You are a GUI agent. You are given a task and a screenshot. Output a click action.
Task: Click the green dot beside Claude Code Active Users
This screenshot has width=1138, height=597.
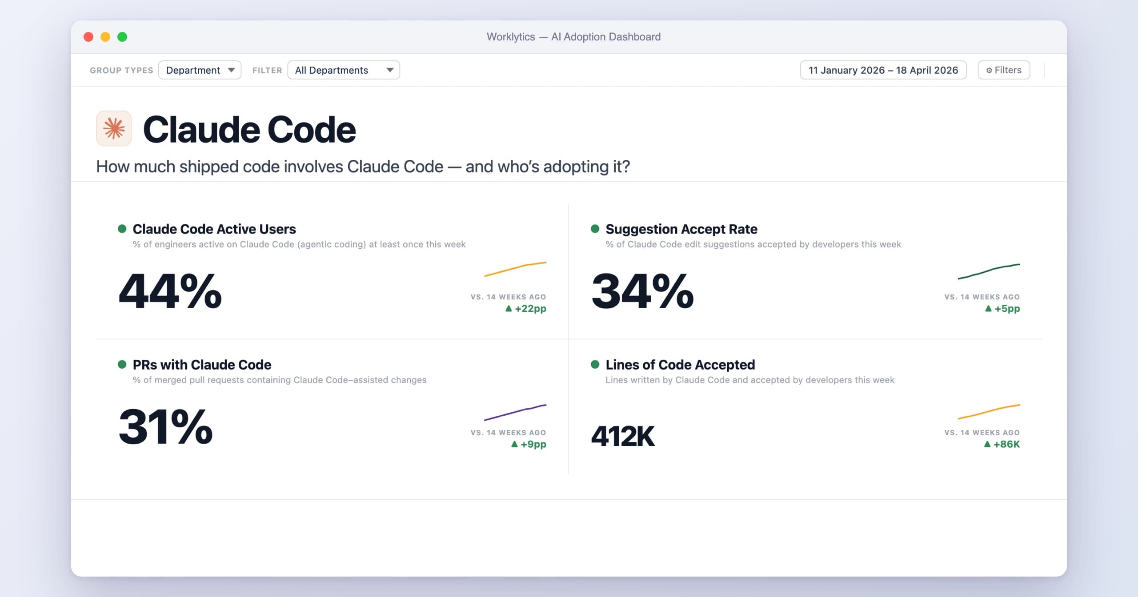point(122,229)
